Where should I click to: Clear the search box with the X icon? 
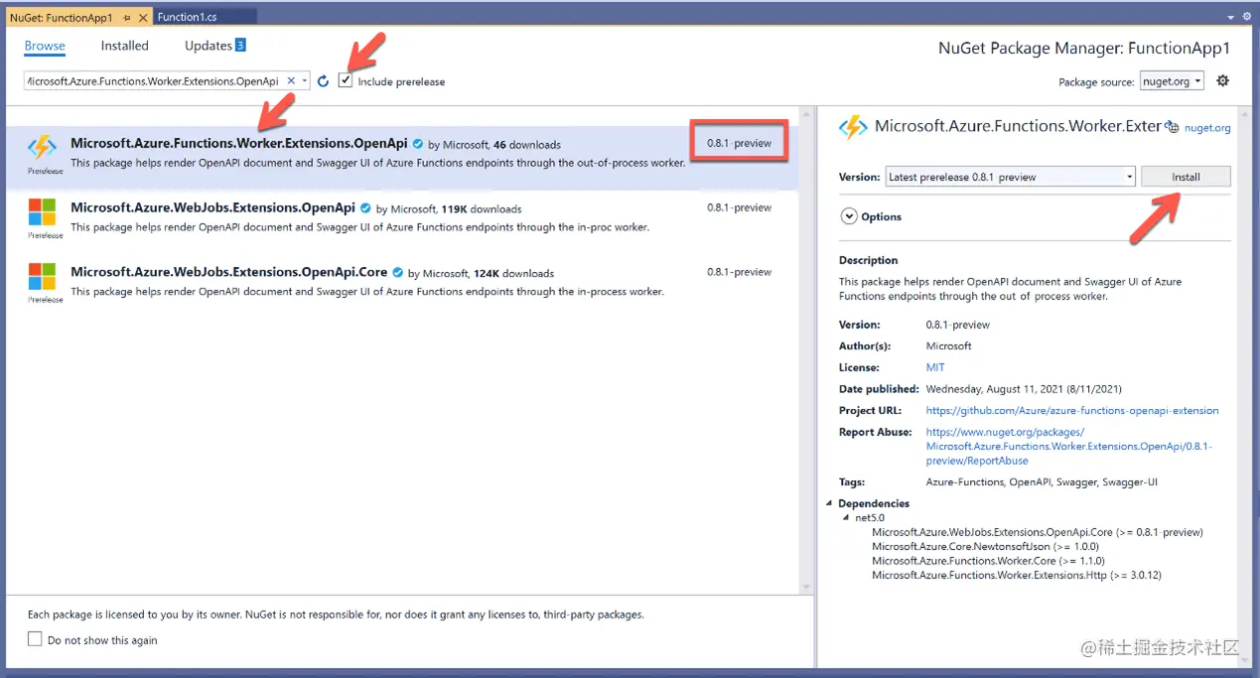(291, 81)
